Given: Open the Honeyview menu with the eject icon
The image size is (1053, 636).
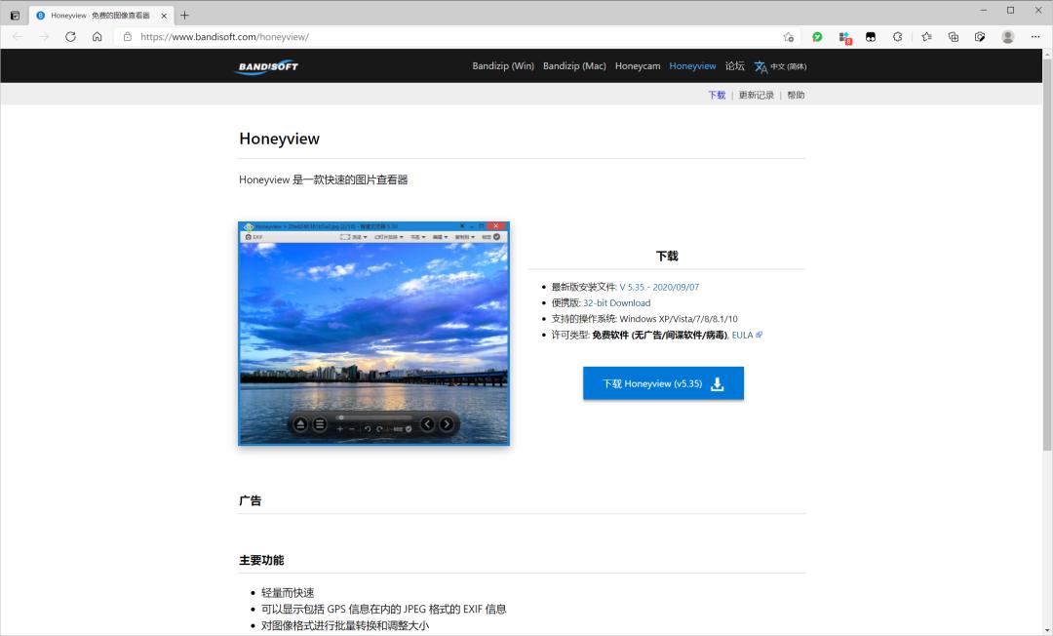Looking at the screenshot, I should coord(300,423).
